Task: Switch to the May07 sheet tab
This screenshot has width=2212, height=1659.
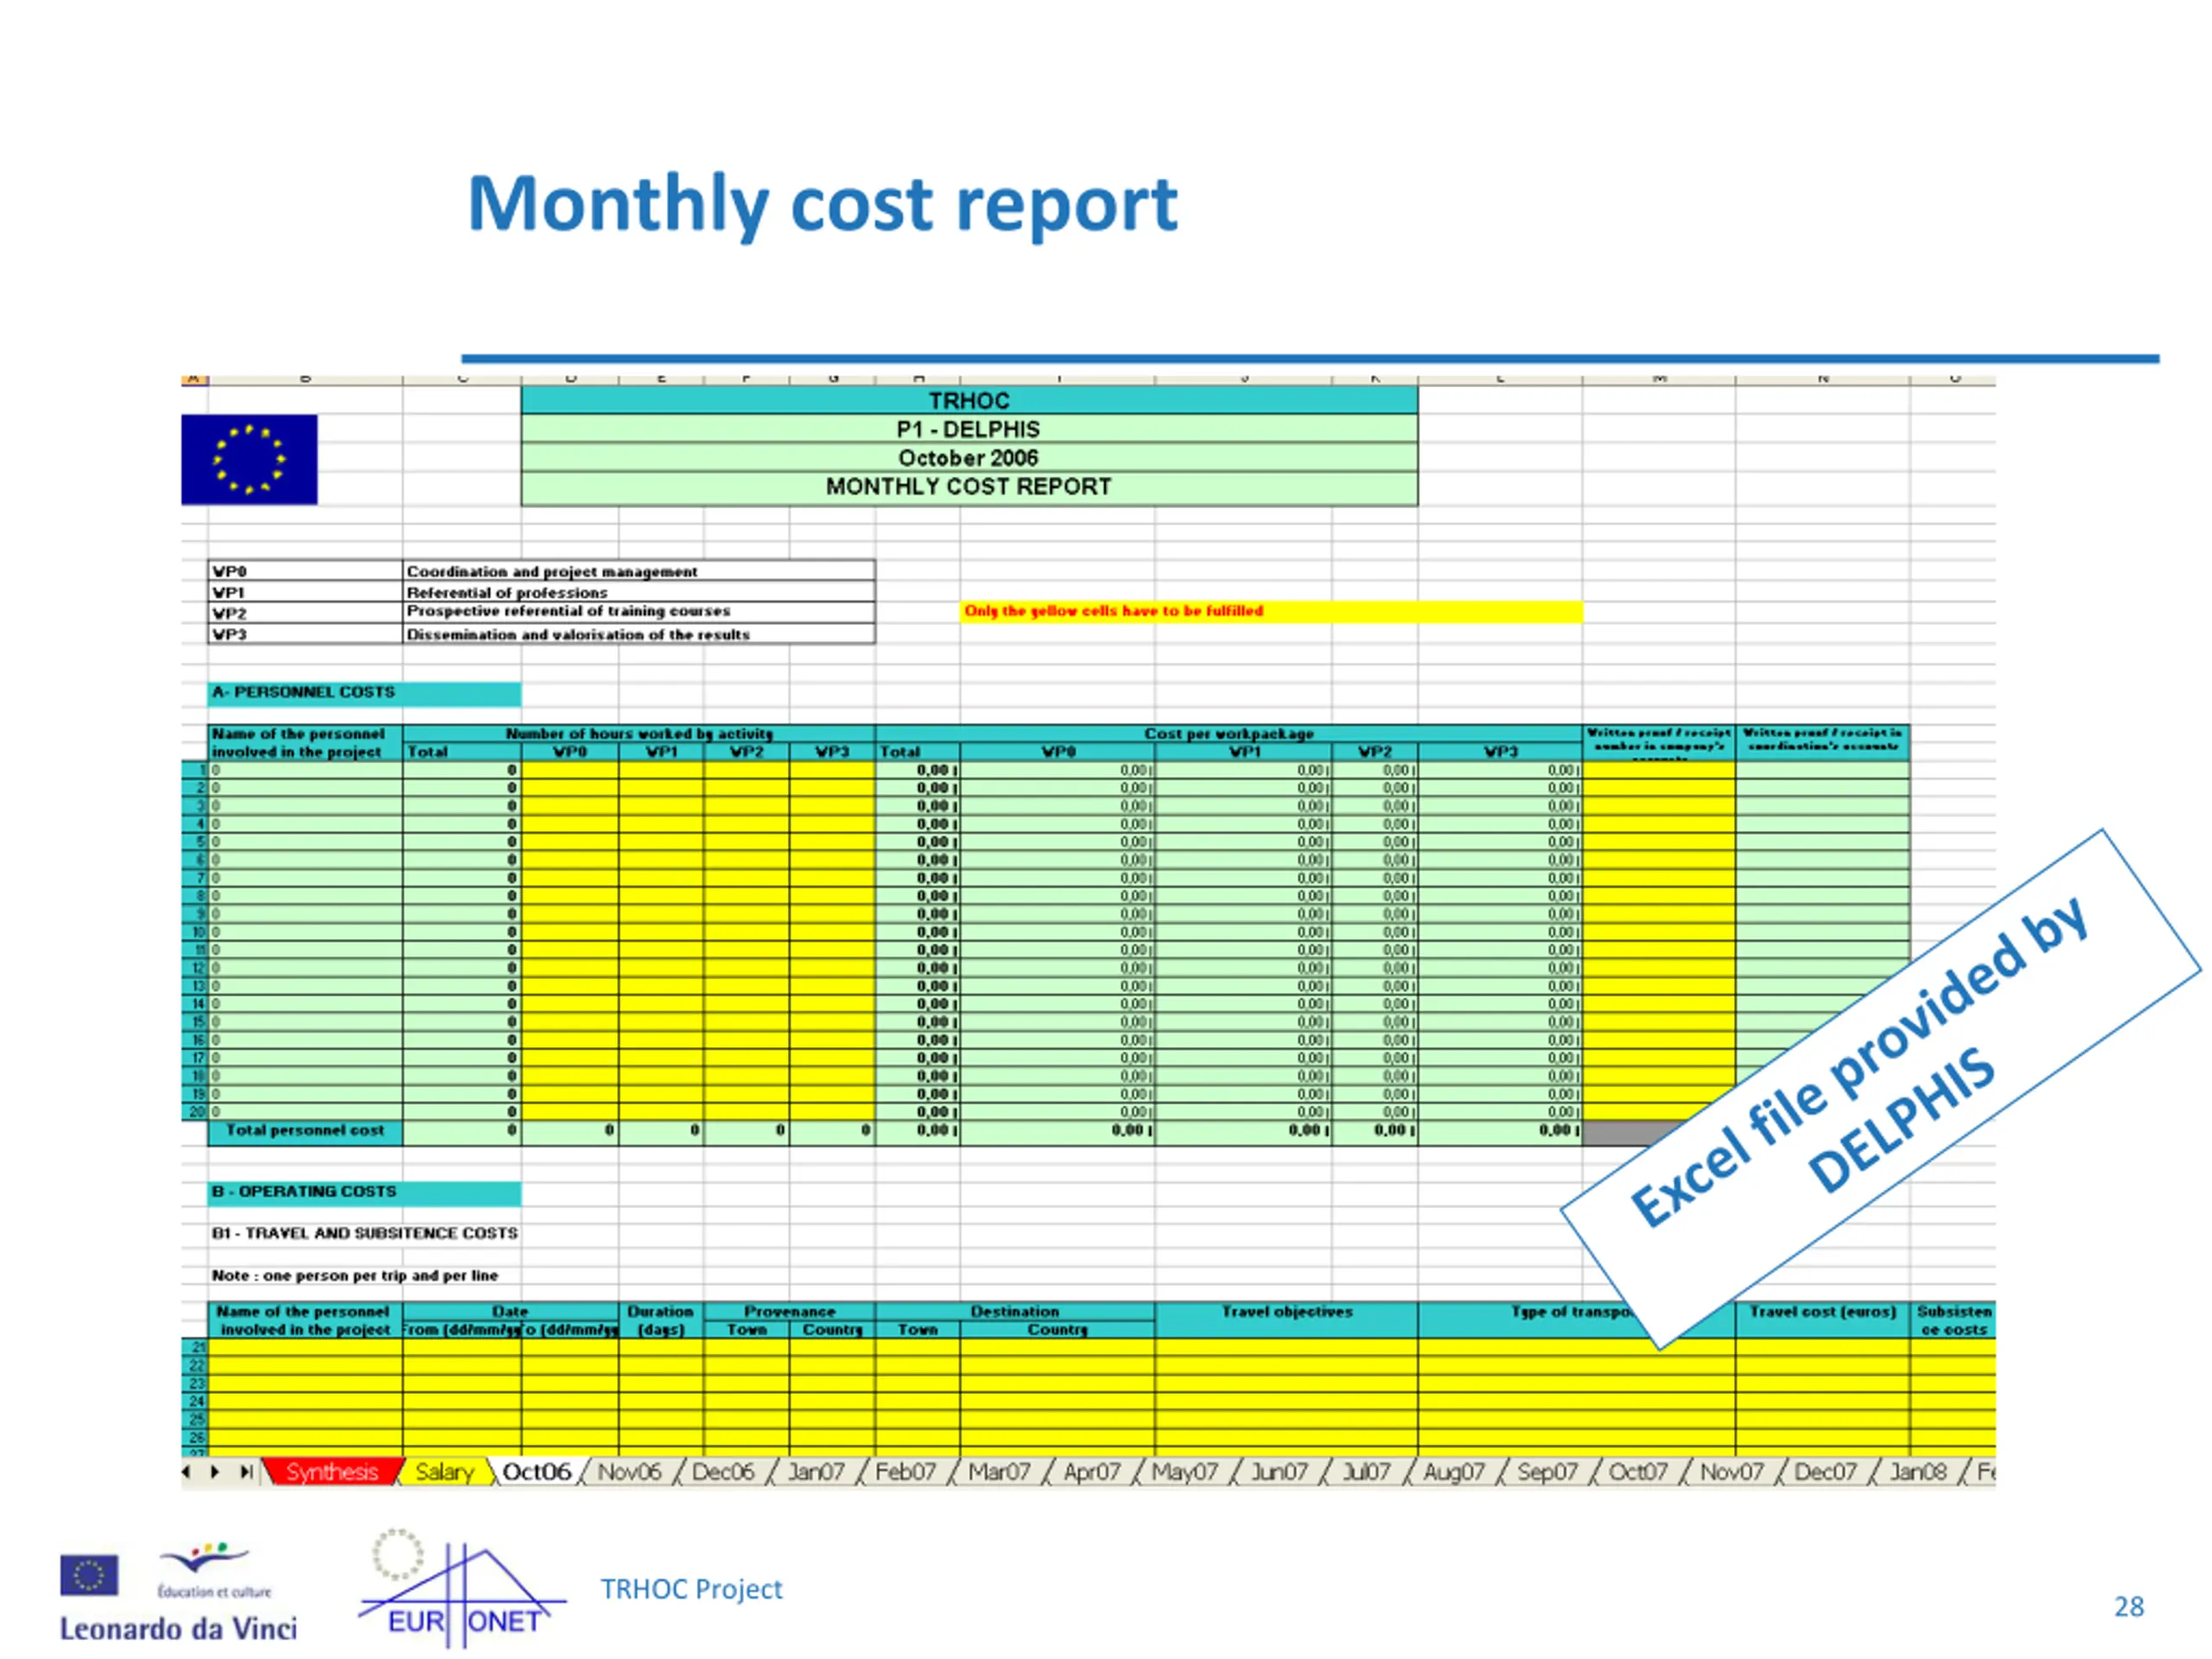Action: [x=1184, y=1472]
